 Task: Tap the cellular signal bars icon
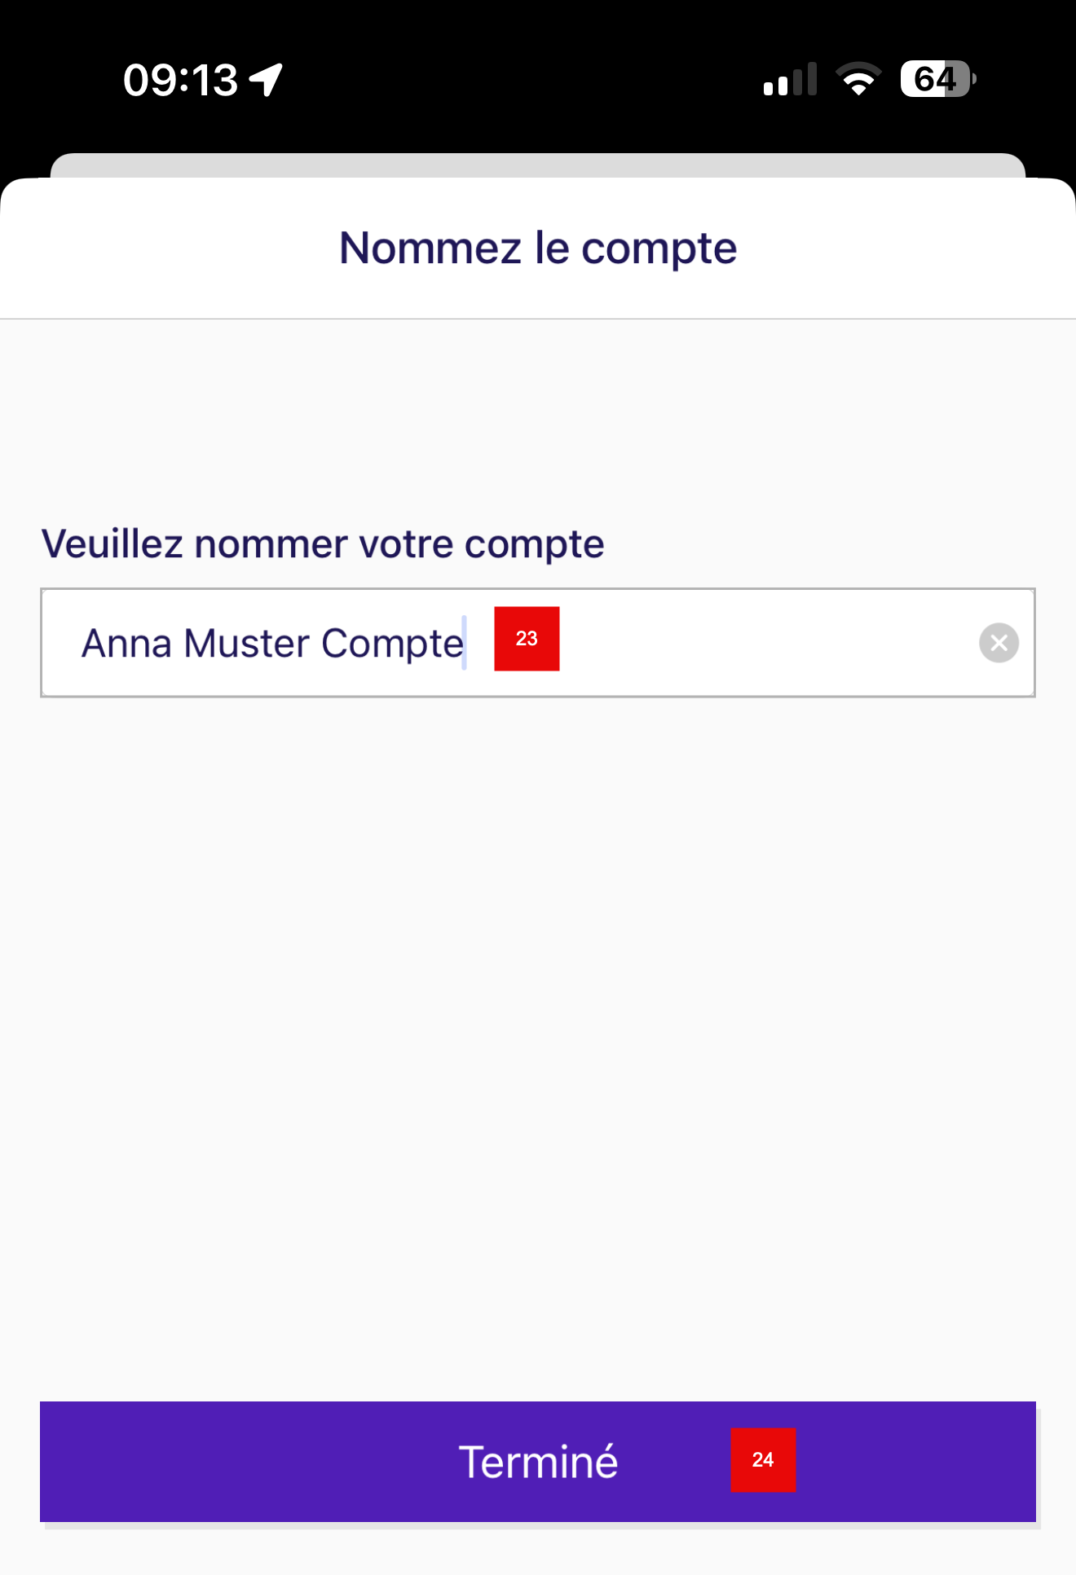(x=789, y=80)
